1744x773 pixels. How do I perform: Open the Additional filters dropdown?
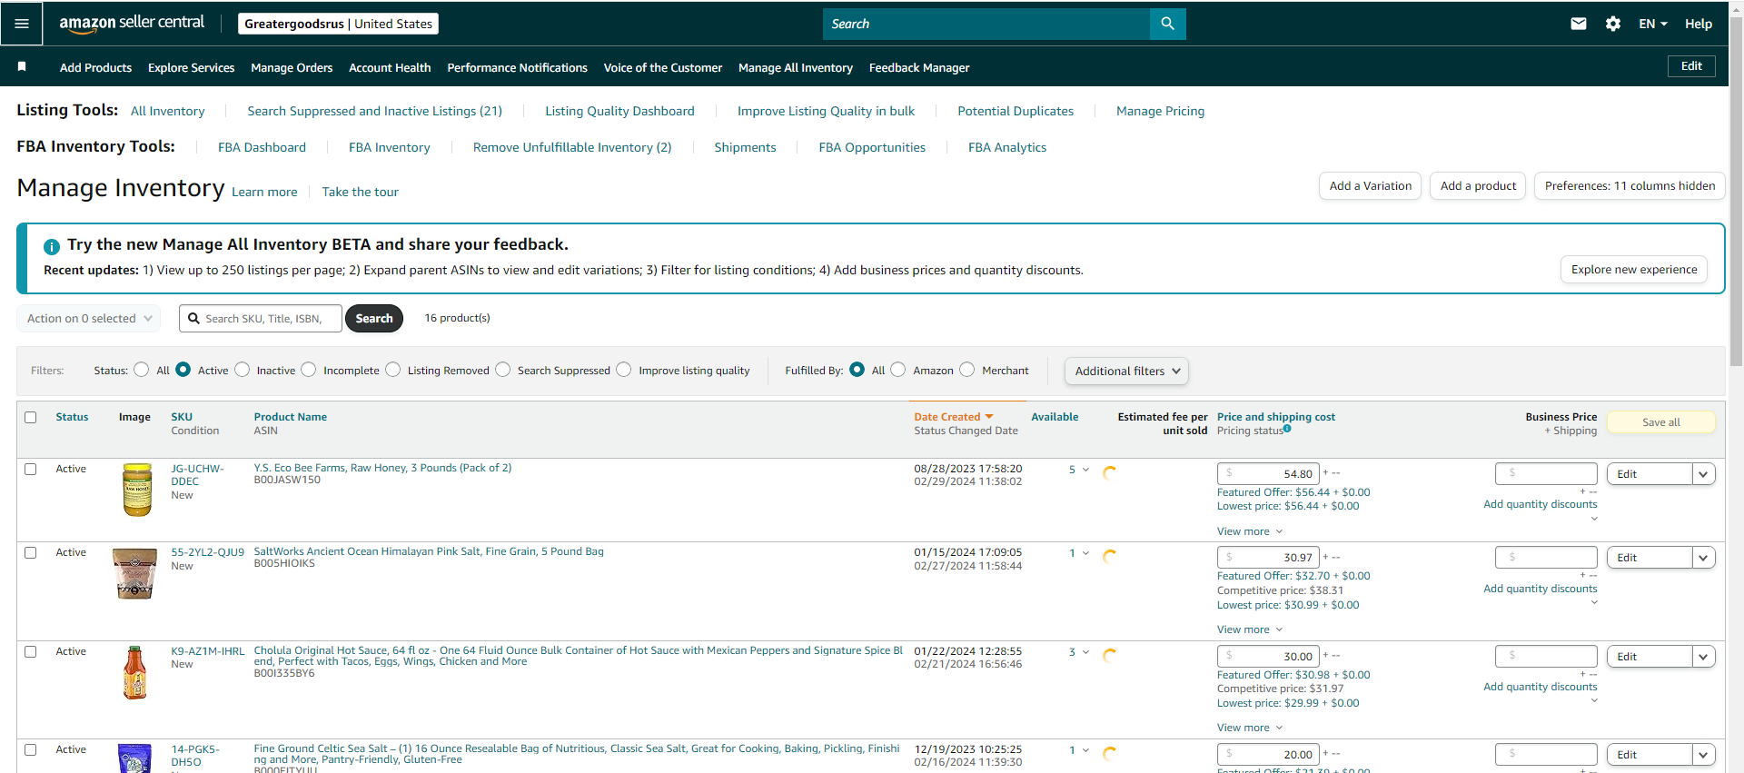tap(1126, 371)
